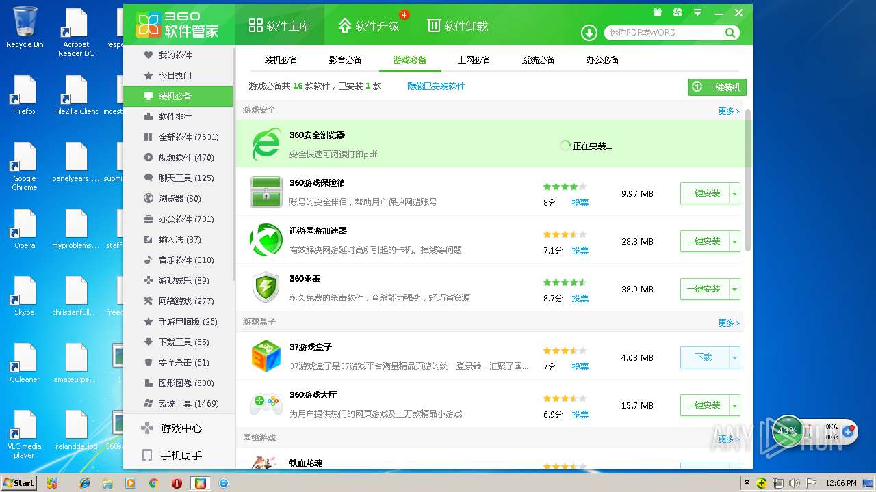Open 浏览器 (80) category

[178, 198]
